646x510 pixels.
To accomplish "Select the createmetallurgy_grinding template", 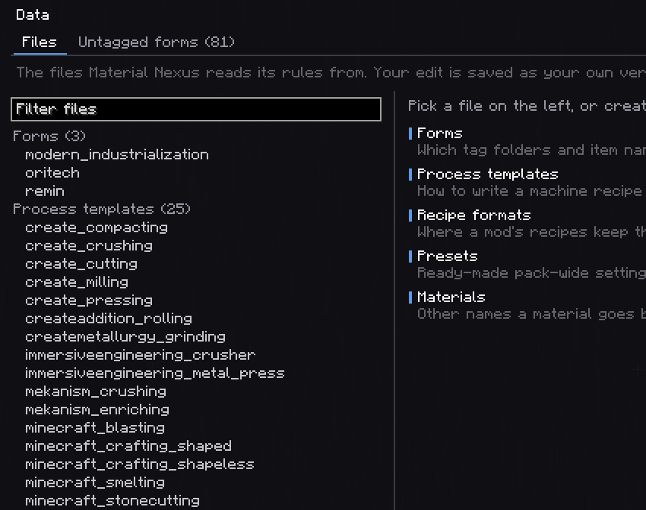I will coord(125,337).
